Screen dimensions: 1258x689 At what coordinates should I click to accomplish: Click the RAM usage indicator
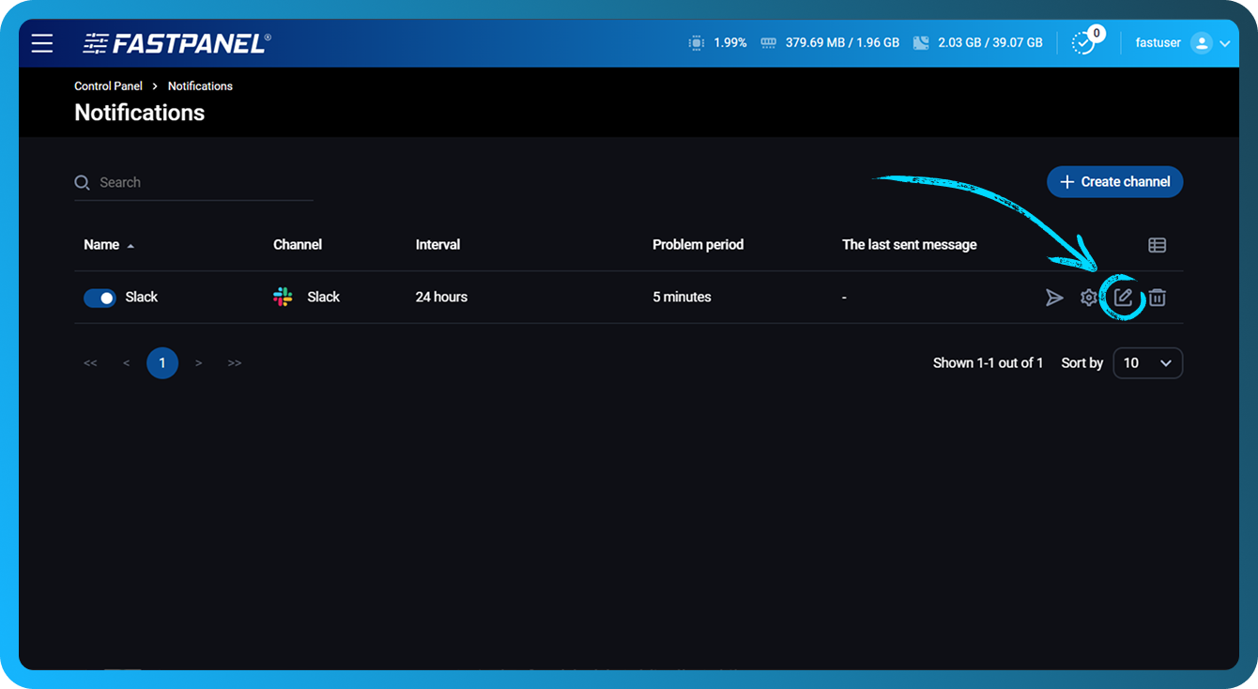tap(830, 43)
